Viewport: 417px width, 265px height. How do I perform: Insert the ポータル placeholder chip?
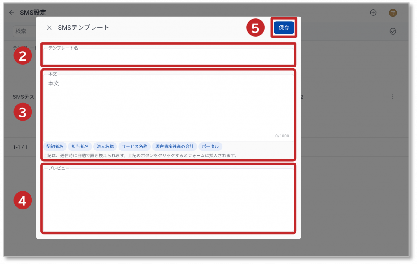coord(211,146)
